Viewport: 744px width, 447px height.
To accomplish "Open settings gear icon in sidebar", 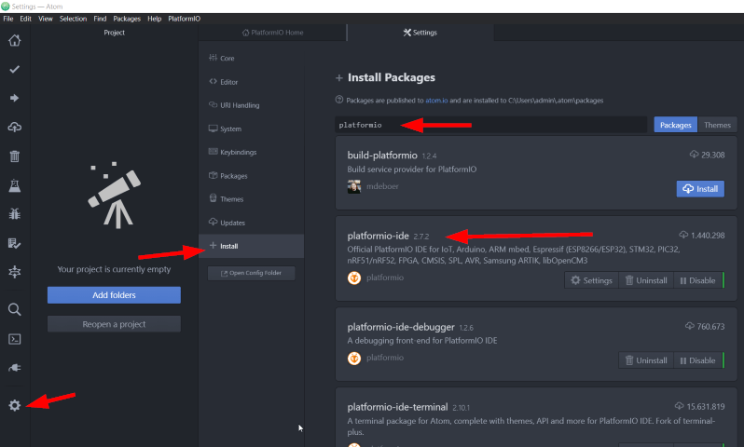I will coord(15,405).
